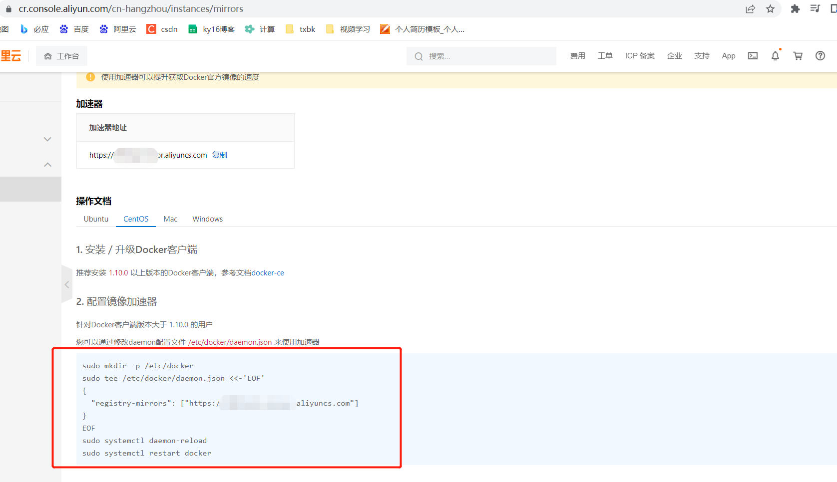Open the browser extensions puzzle icon
837x482 pixels.
(795, 9)
